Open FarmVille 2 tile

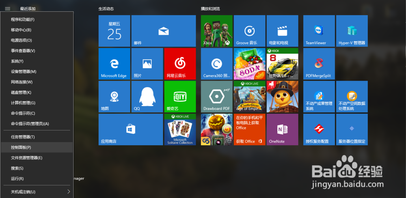tap(283, 97)
